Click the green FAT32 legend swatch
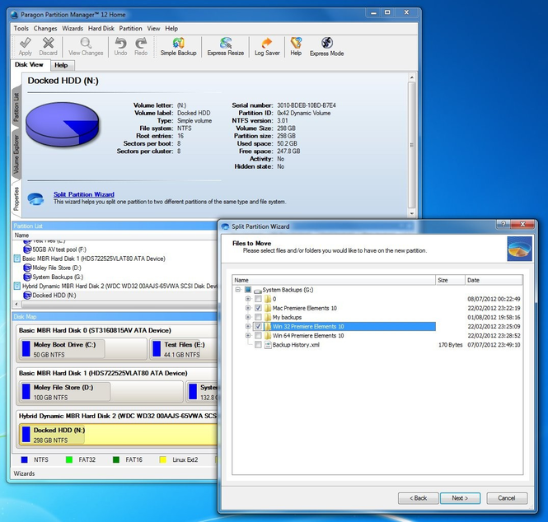548x522 pixels. pyautogui.click(x=69, y=460)
